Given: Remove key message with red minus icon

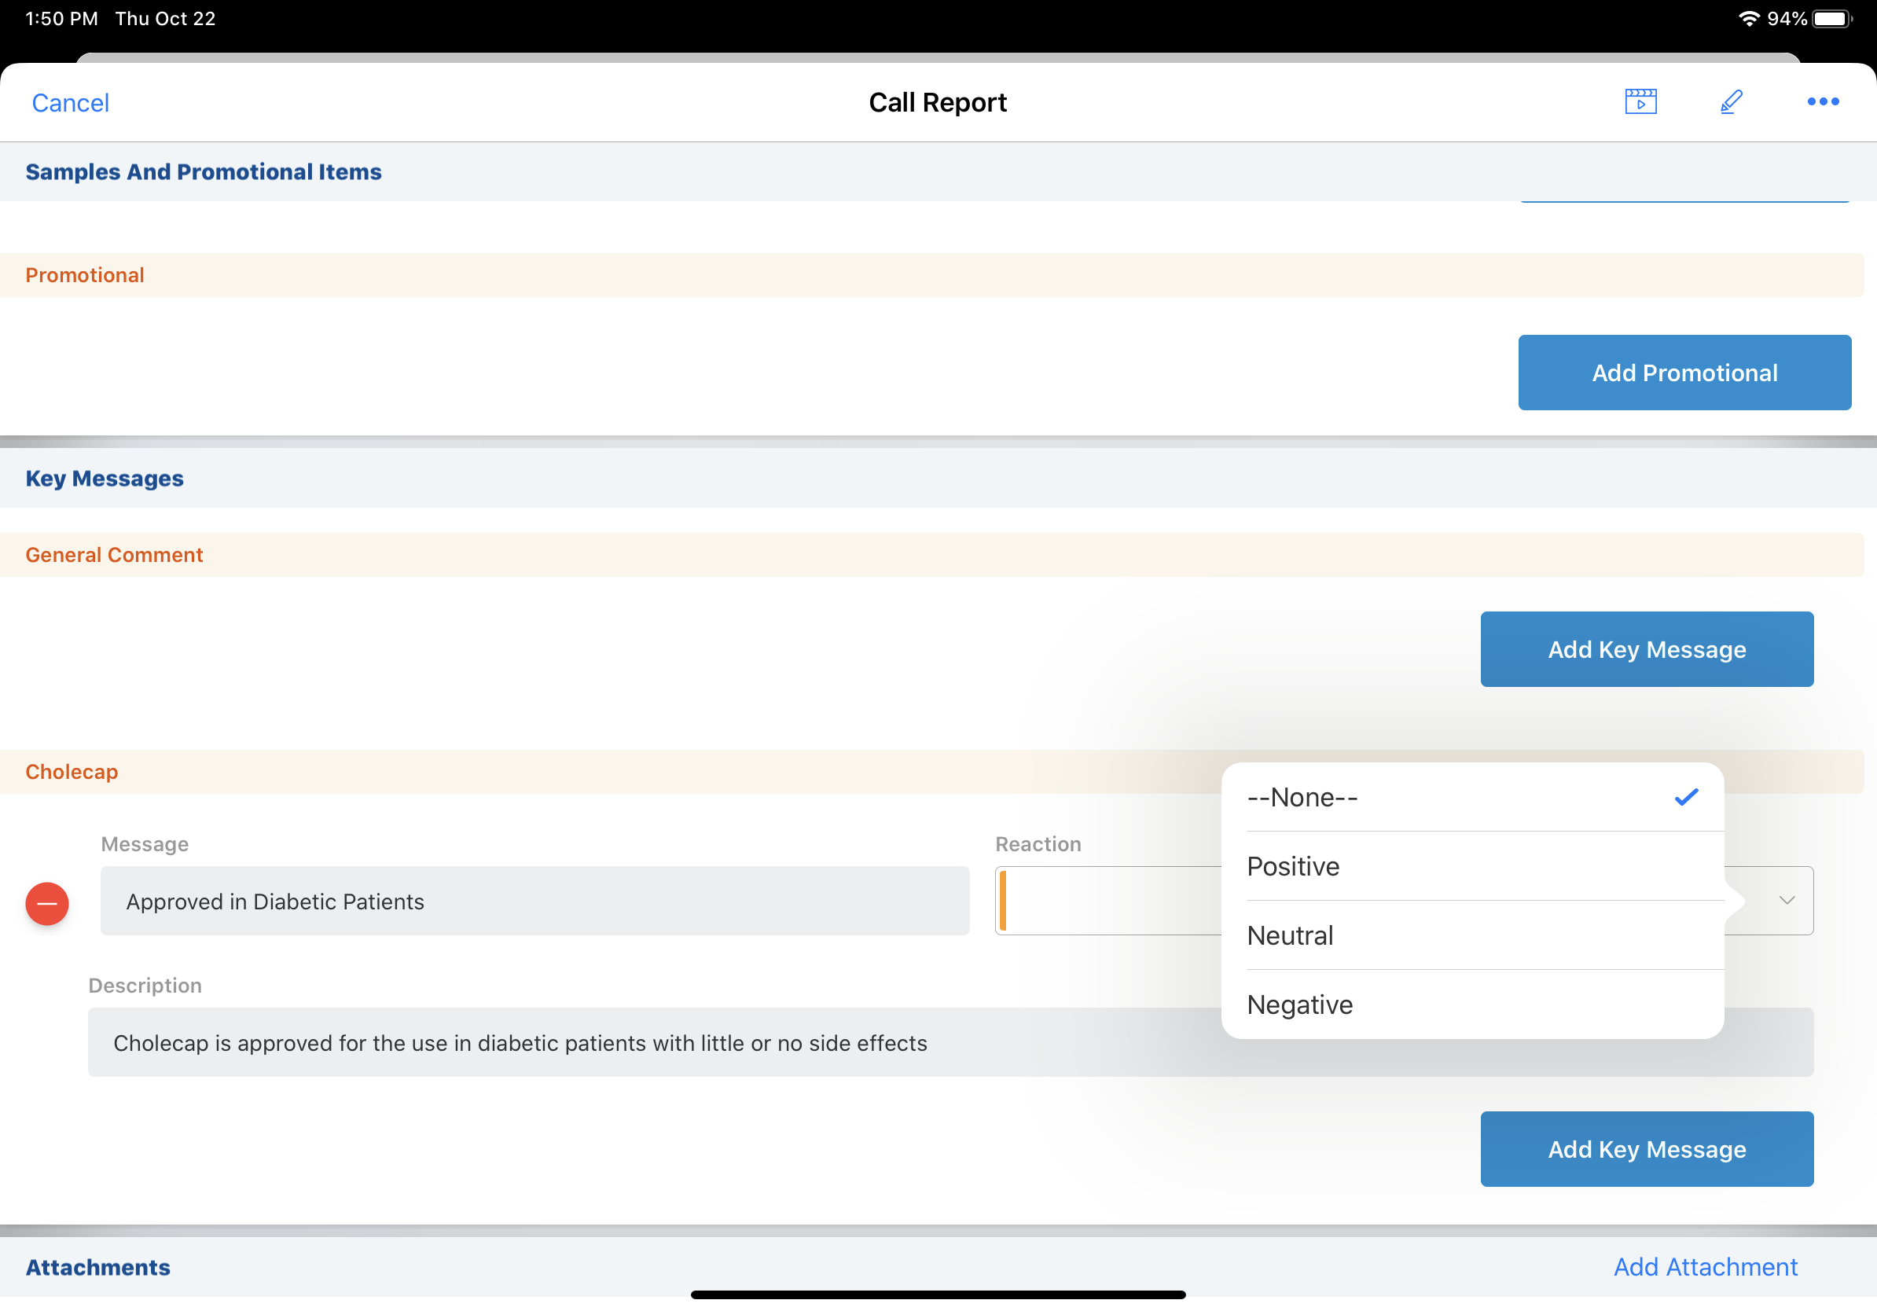Looking at the screenshot, I should point(47,903).
